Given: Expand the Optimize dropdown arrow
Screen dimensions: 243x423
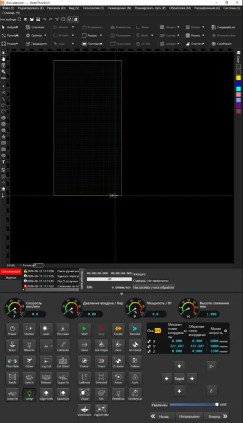Looking at the screenshot, I should point(45,35).
